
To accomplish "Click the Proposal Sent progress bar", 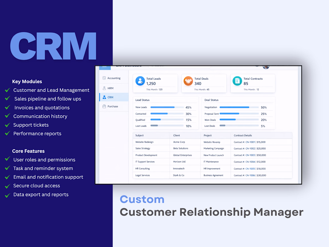I will point(239,114).
